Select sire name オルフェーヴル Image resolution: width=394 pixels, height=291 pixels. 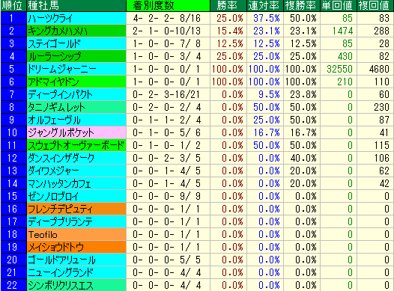click(54, 120)
